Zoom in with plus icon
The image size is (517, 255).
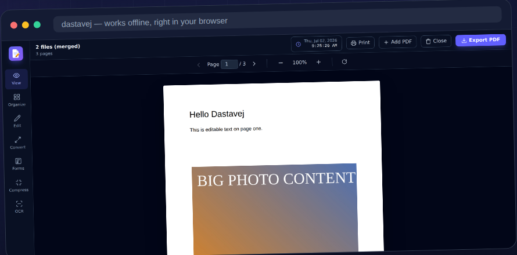pyautogui.click(x=318, y=62)
